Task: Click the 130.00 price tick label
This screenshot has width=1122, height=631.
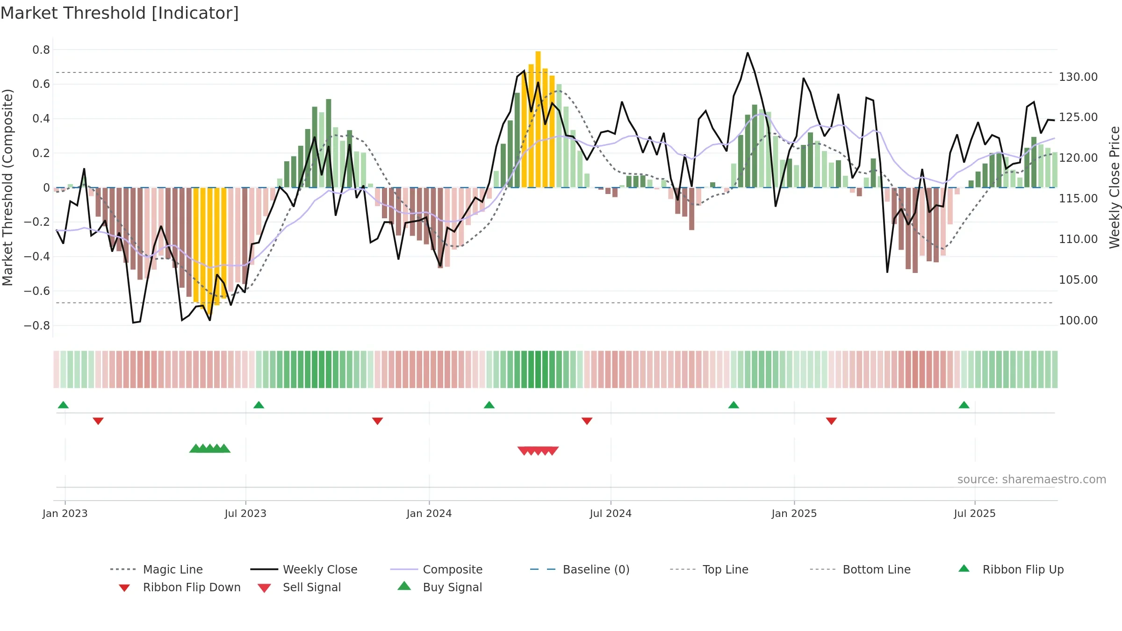Action: pyautogui.click(x=1079, y=77)
